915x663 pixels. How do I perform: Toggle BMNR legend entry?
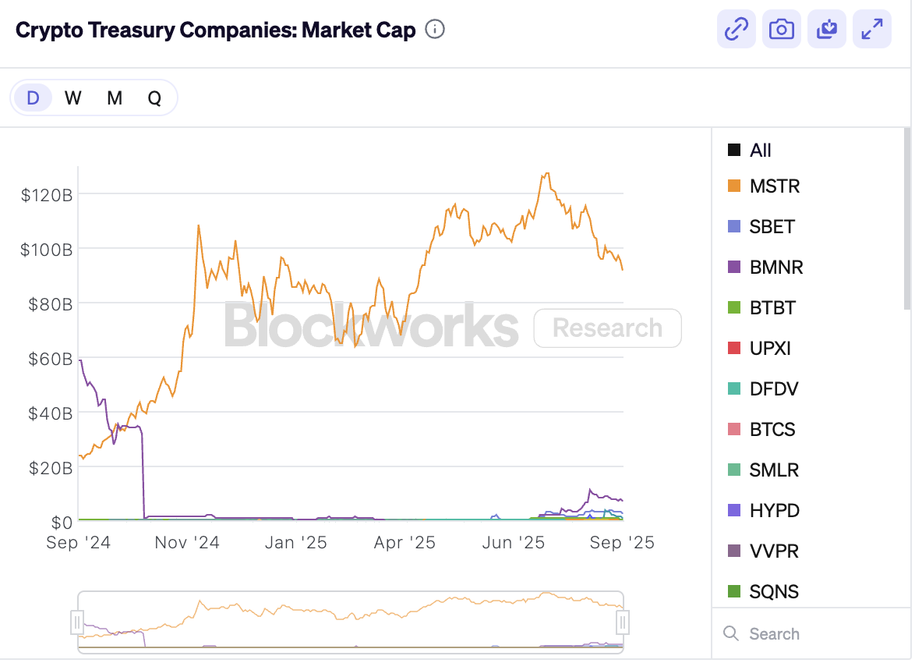(775, 268)
